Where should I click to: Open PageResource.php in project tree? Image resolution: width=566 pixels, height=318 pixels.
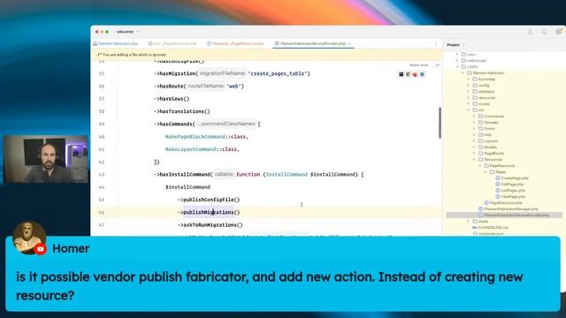tap(503, 203)
